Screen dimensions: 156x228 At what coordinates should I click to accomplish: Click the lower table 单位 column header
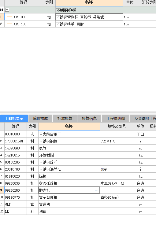pos(141,126)
